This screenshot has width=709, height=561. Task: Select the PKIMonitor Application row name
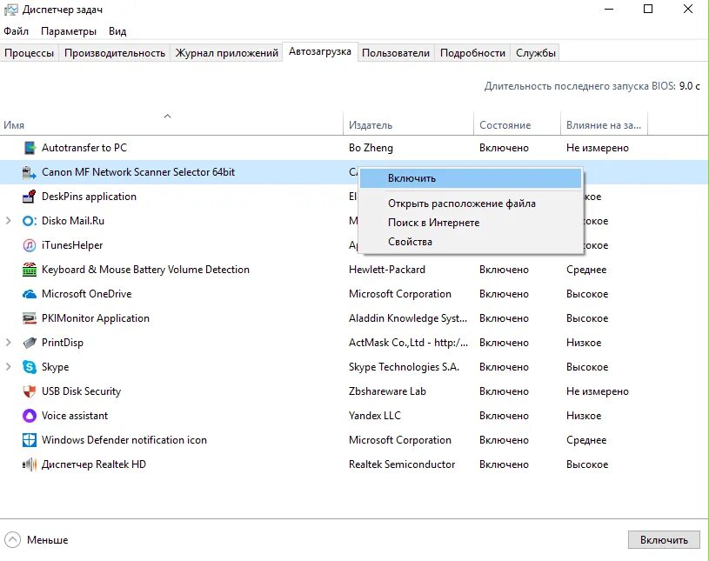click(x=96, y=318)
